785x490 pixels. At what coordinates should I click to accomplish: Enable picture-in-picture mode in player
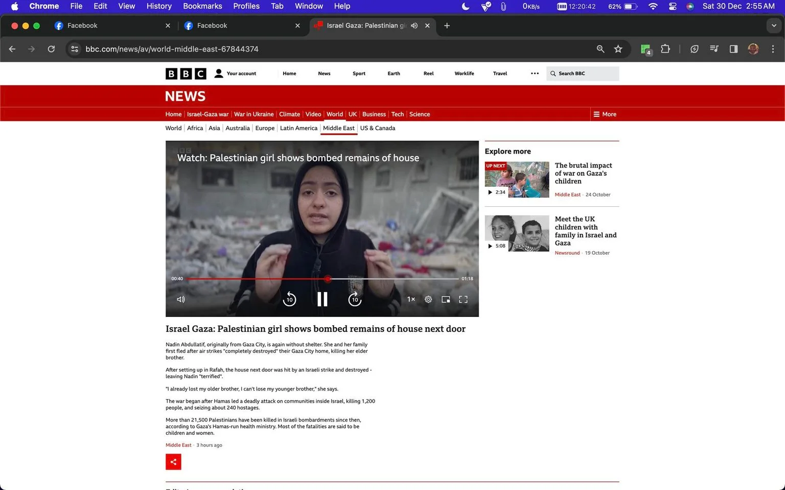(x=446, y=299)
